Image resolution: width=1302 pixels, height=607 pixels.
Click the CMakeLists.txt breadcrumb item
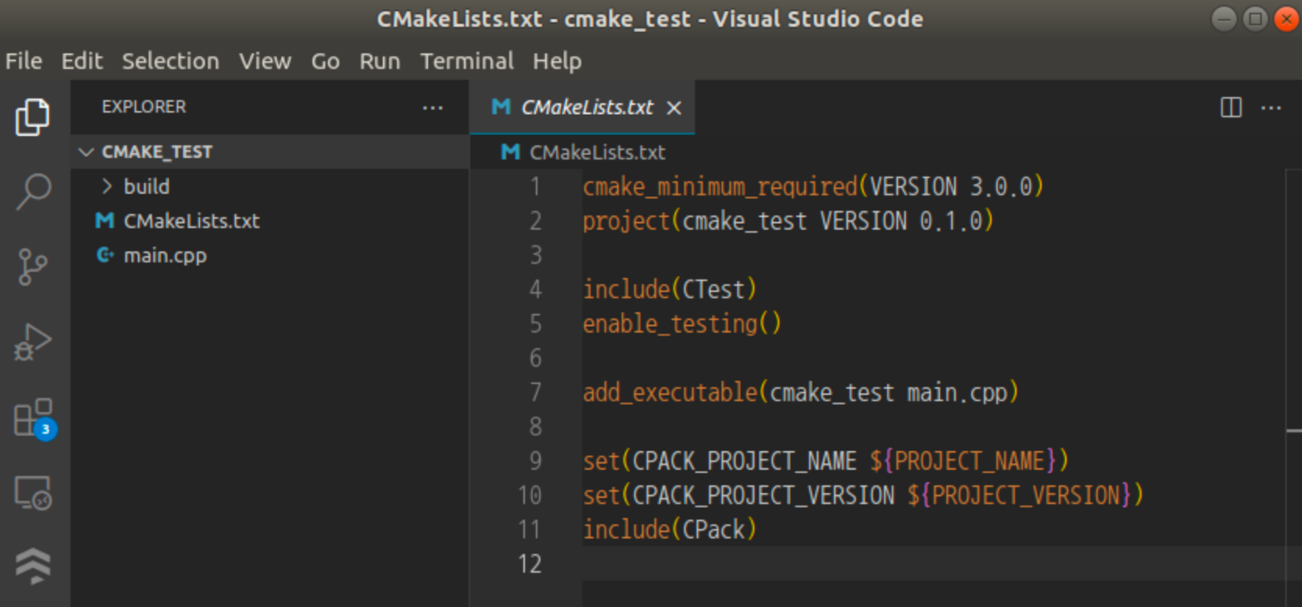pyautogui.click(x=597, y=152)
